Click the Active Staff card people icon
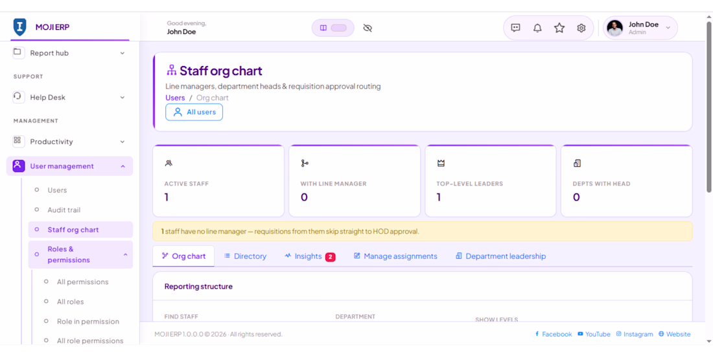This screenshot has height=356, width=713. click(169, 163)
